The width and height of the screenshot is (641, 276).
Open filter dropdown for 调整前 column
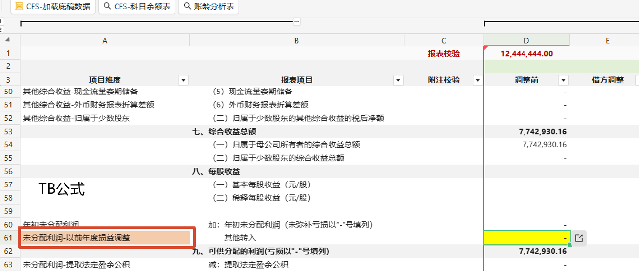click(563, 80)
